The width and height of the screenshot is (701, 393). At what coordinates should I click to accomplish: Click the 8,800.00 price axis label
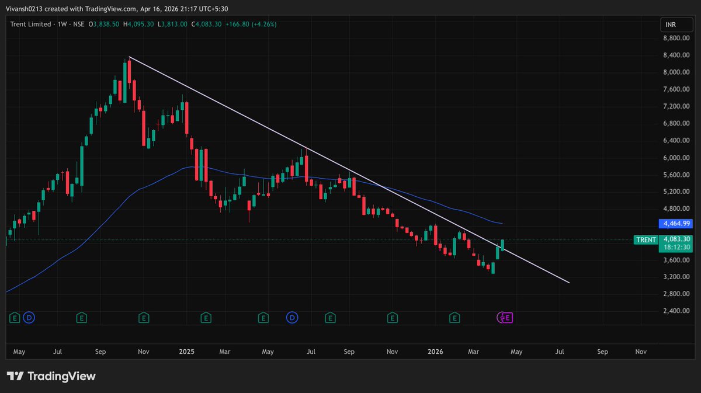click(x=676, y=39)
